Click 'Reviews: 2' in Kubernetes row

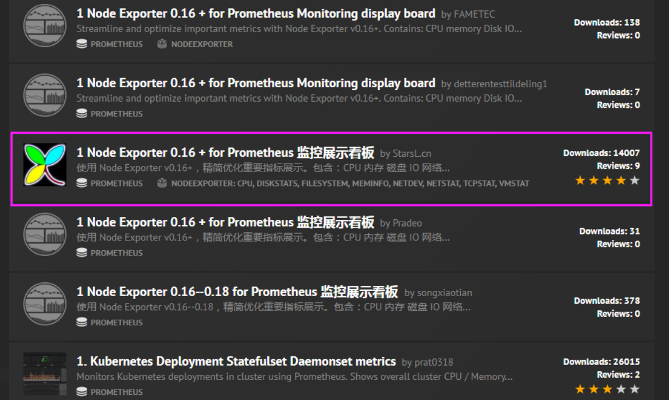[x=619, y=375]
